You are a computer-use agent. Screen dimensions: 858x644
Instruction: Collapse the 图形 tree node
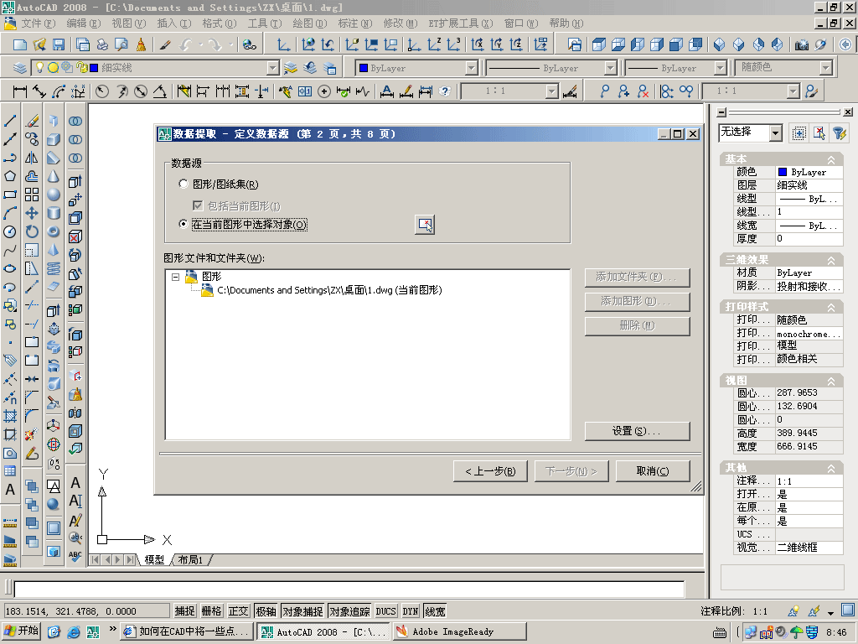click(176, 277)
